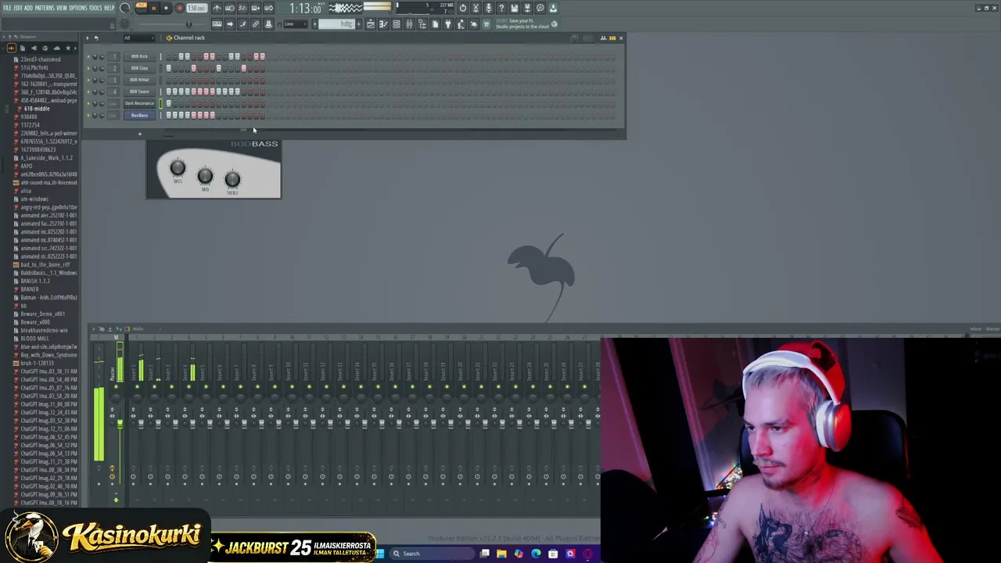Toggle the 3-2-1 countdown before recording icon
This screenshot has width=1001, height=563.
coord(242,9)
